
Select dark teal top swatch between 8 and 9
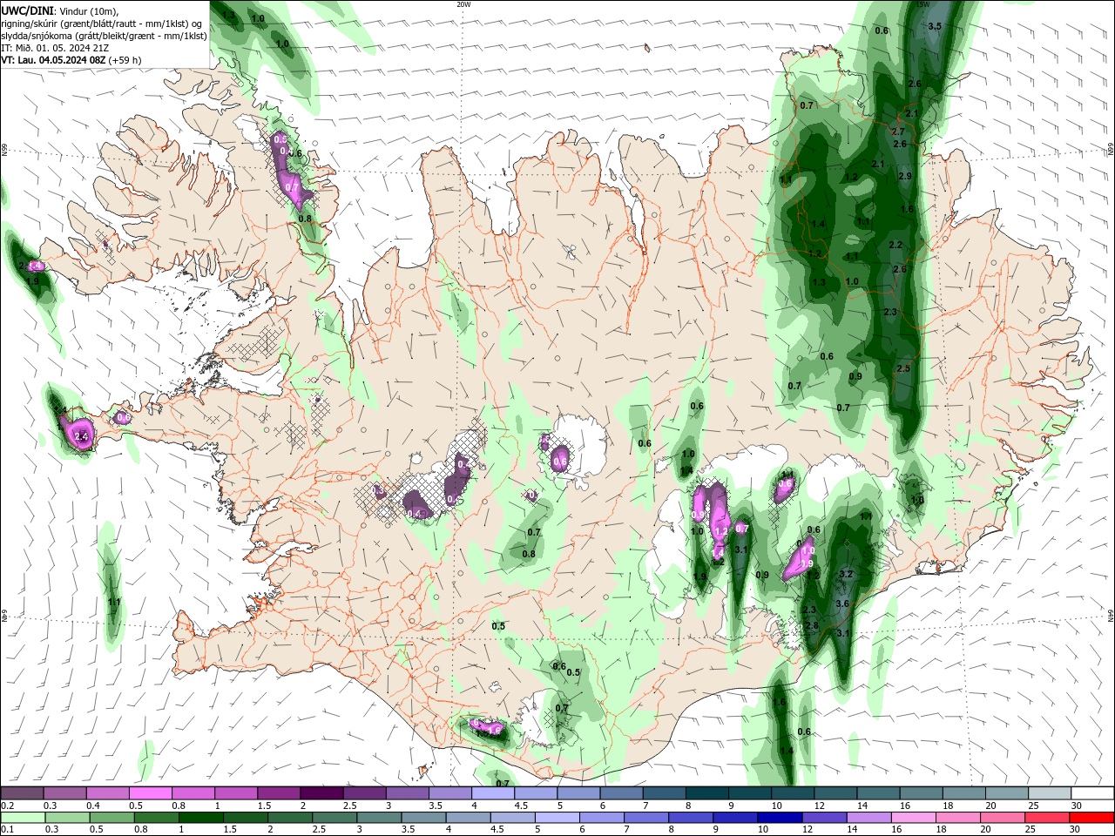(706, 793)
